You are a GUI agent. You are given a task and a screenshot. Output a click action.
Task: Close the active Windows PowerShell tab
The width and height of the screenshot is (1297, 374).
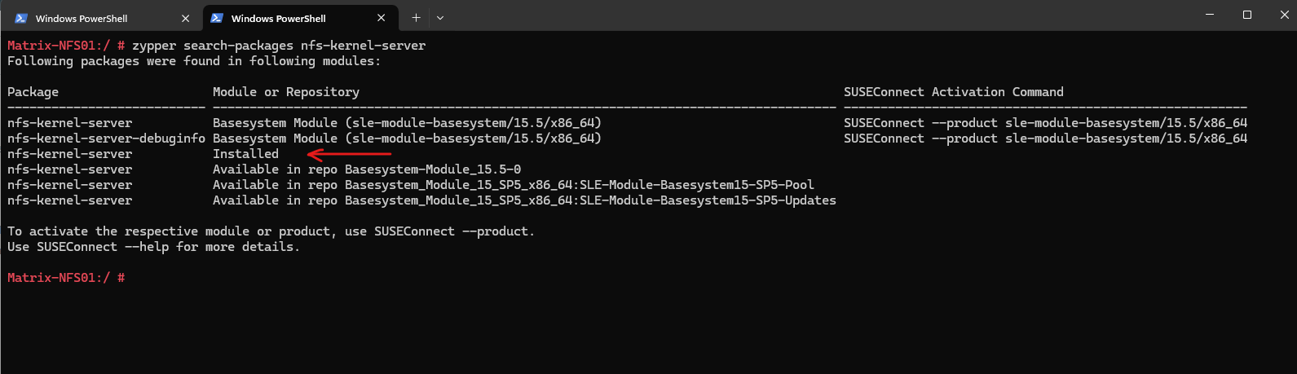[382, 18]
